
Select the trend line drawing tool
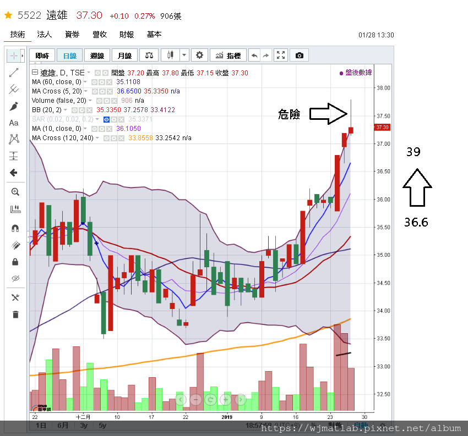14,73
